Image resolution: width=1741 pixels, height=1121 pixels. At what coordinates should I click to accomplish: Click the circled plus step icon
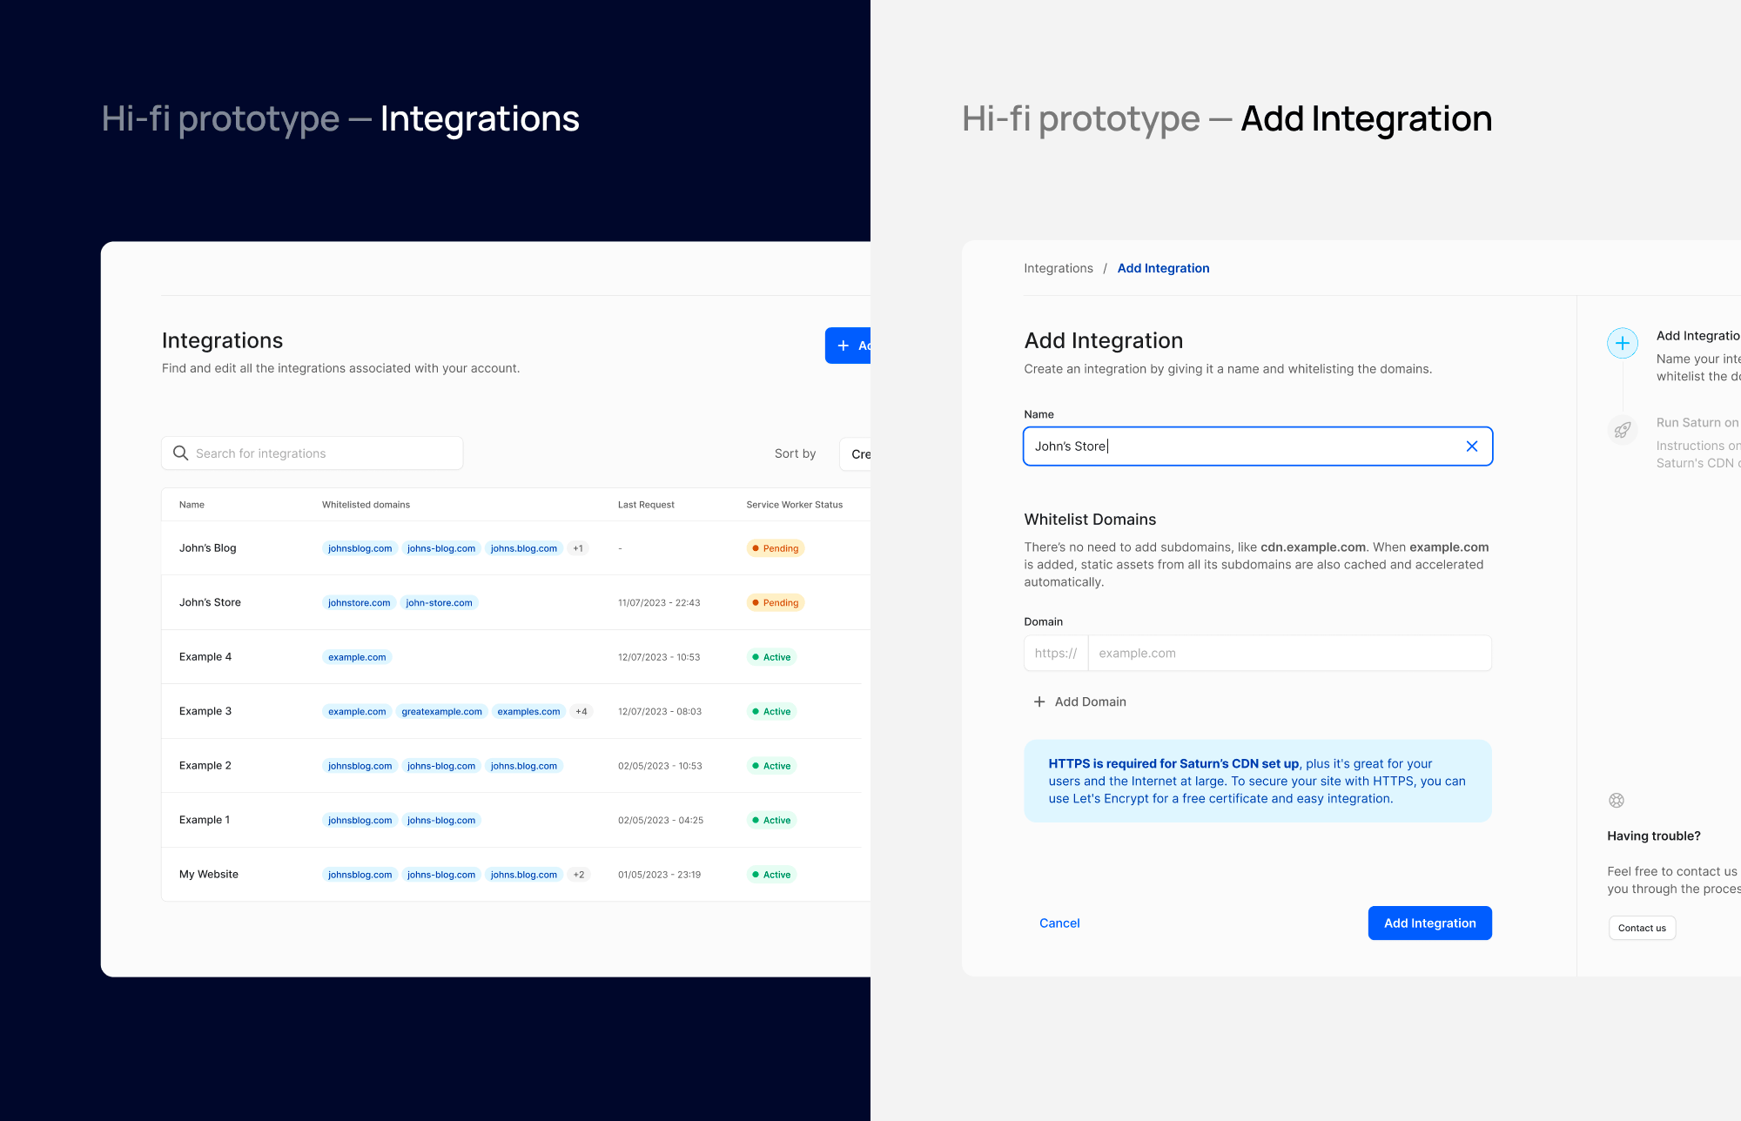click(1622, 343)
